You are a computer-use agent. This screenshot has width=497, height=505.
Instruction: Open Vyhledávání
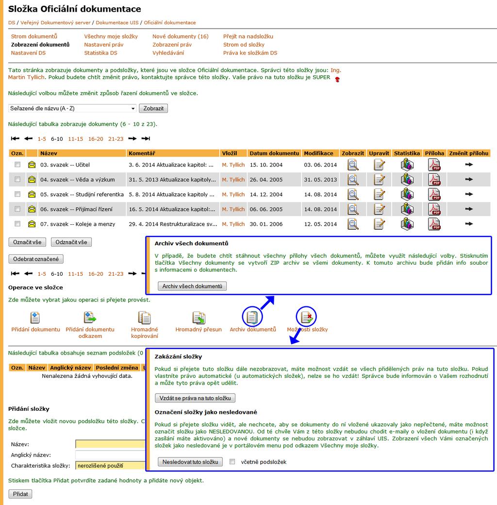click(x=168, y=53)
